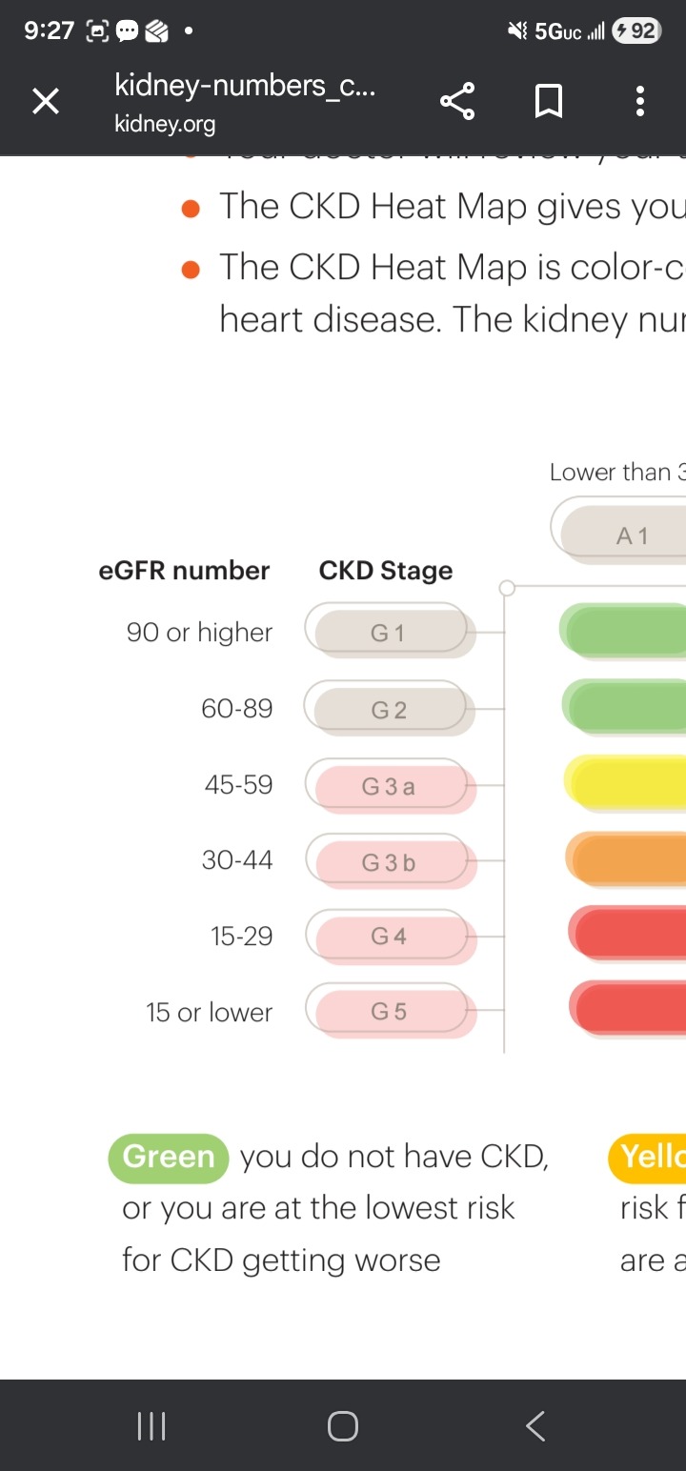Close the kidney.org browser tab
Screen dimensions: 686x1471
46,101
